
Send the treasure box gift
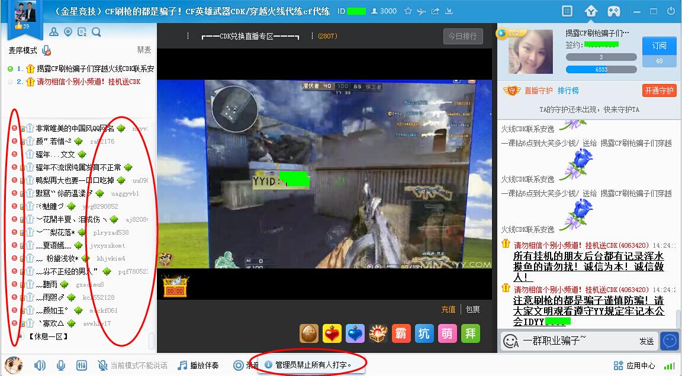point(378,333)
